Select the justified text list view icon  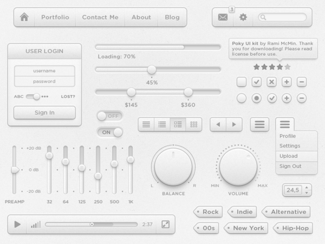[146, 124]
